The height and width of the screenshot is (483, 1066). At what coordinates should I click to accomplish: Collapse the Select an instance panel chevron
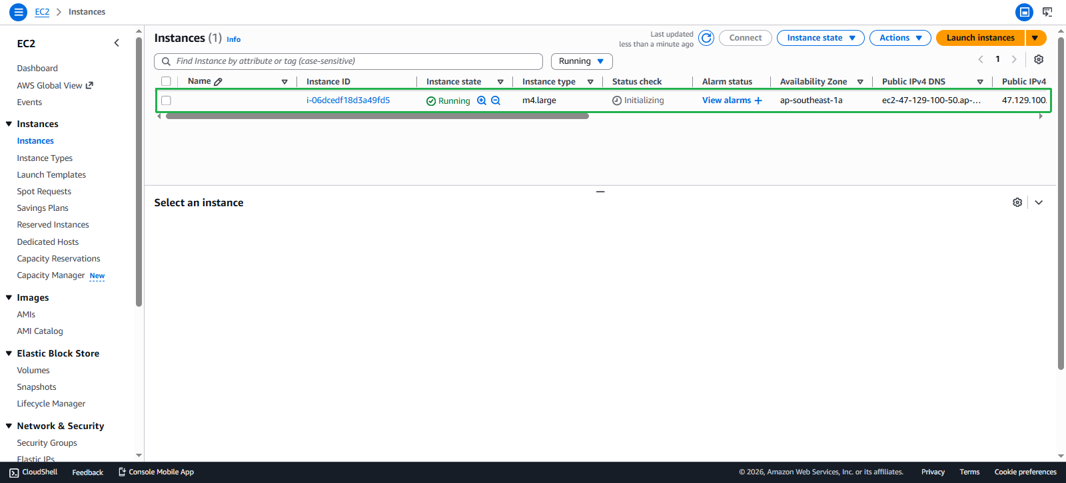(1039, 202)
